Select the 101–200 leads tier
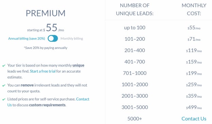This screenshot has width=212, height=124. 135,39
